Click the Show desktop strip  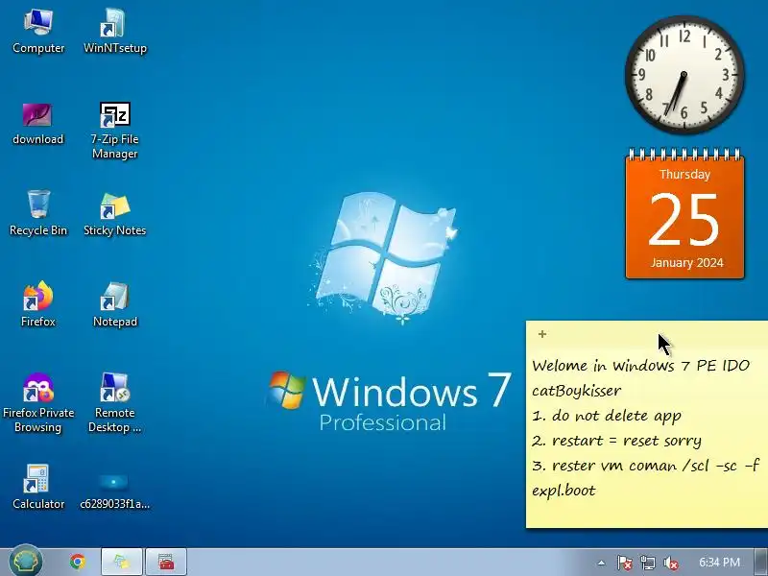click(x=761, y=562)
